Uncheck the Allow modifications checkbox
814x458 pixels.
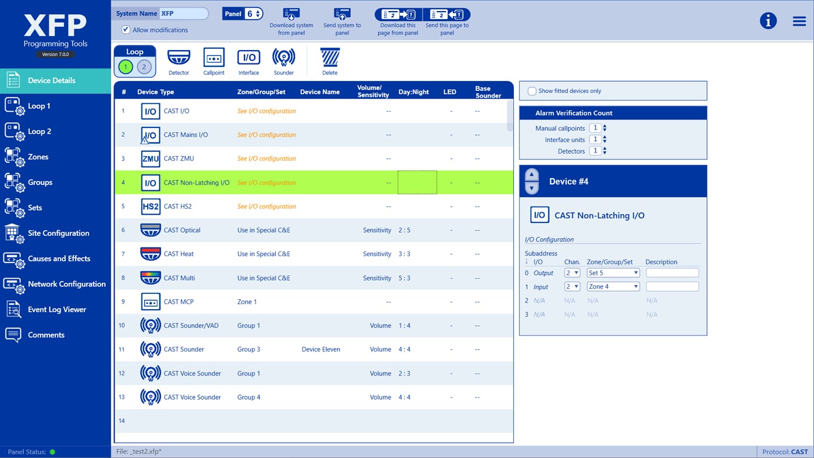(x=126, y=30)
